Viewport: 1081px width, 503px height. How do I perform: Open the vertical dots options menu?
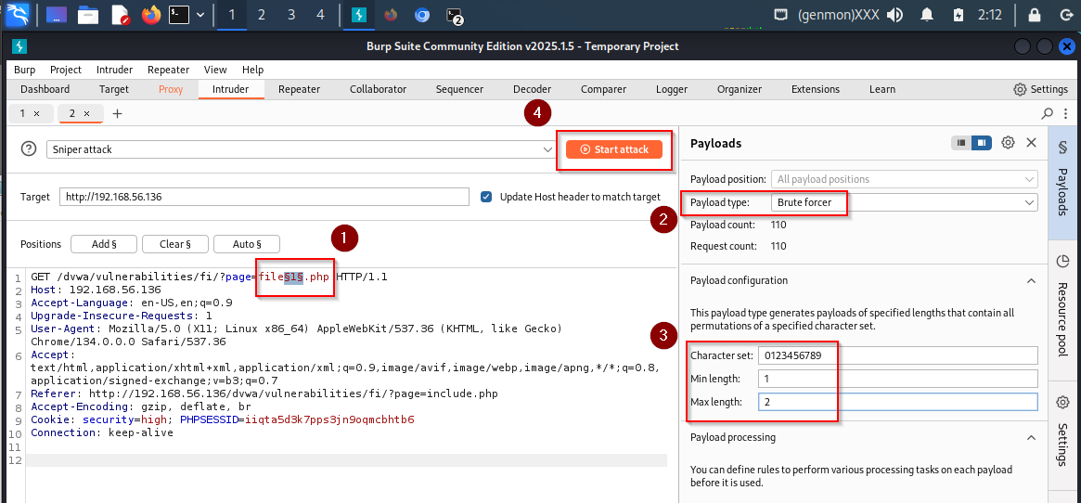[1066, 113]
